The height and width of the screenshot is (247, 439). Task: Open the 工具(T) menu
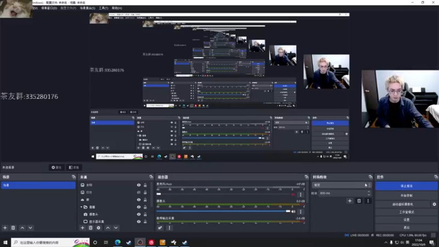point(103,8)
